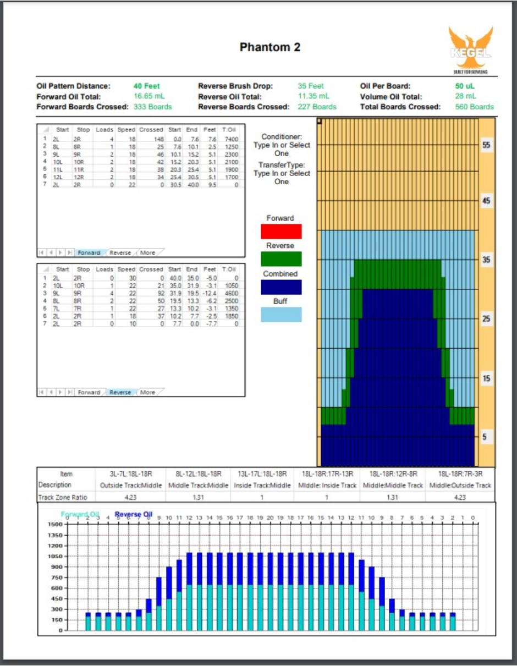Click the 'Reverse Oil' chart legend label
The image size is (517, 666).
click(133, 515)
